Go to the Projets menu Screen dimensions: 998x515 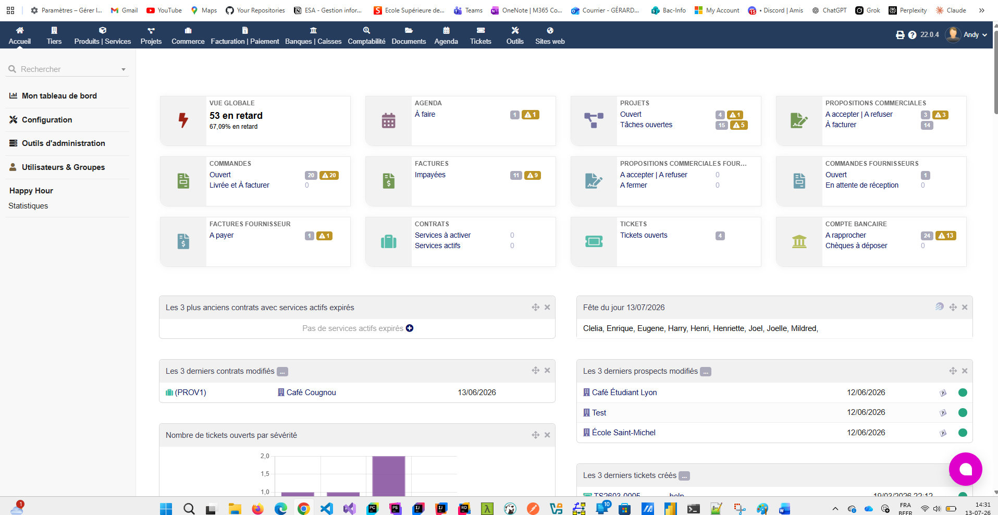click(151, 35)
